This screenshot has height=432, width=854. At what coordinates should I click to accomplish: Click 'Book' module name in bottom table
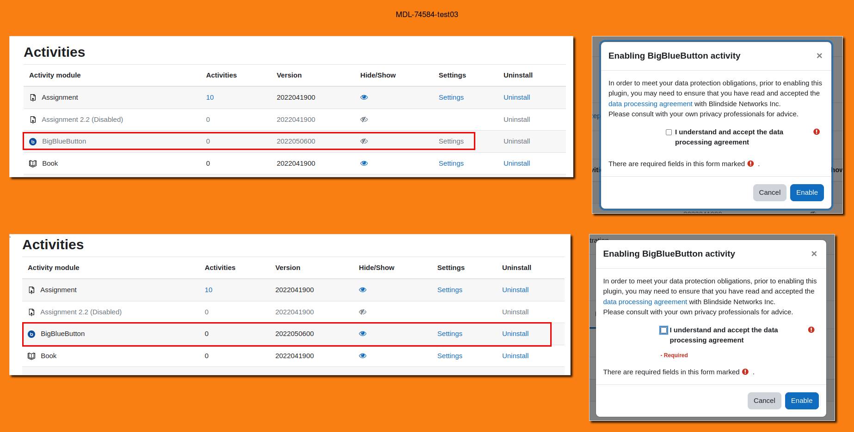click(x=49, y=356)
